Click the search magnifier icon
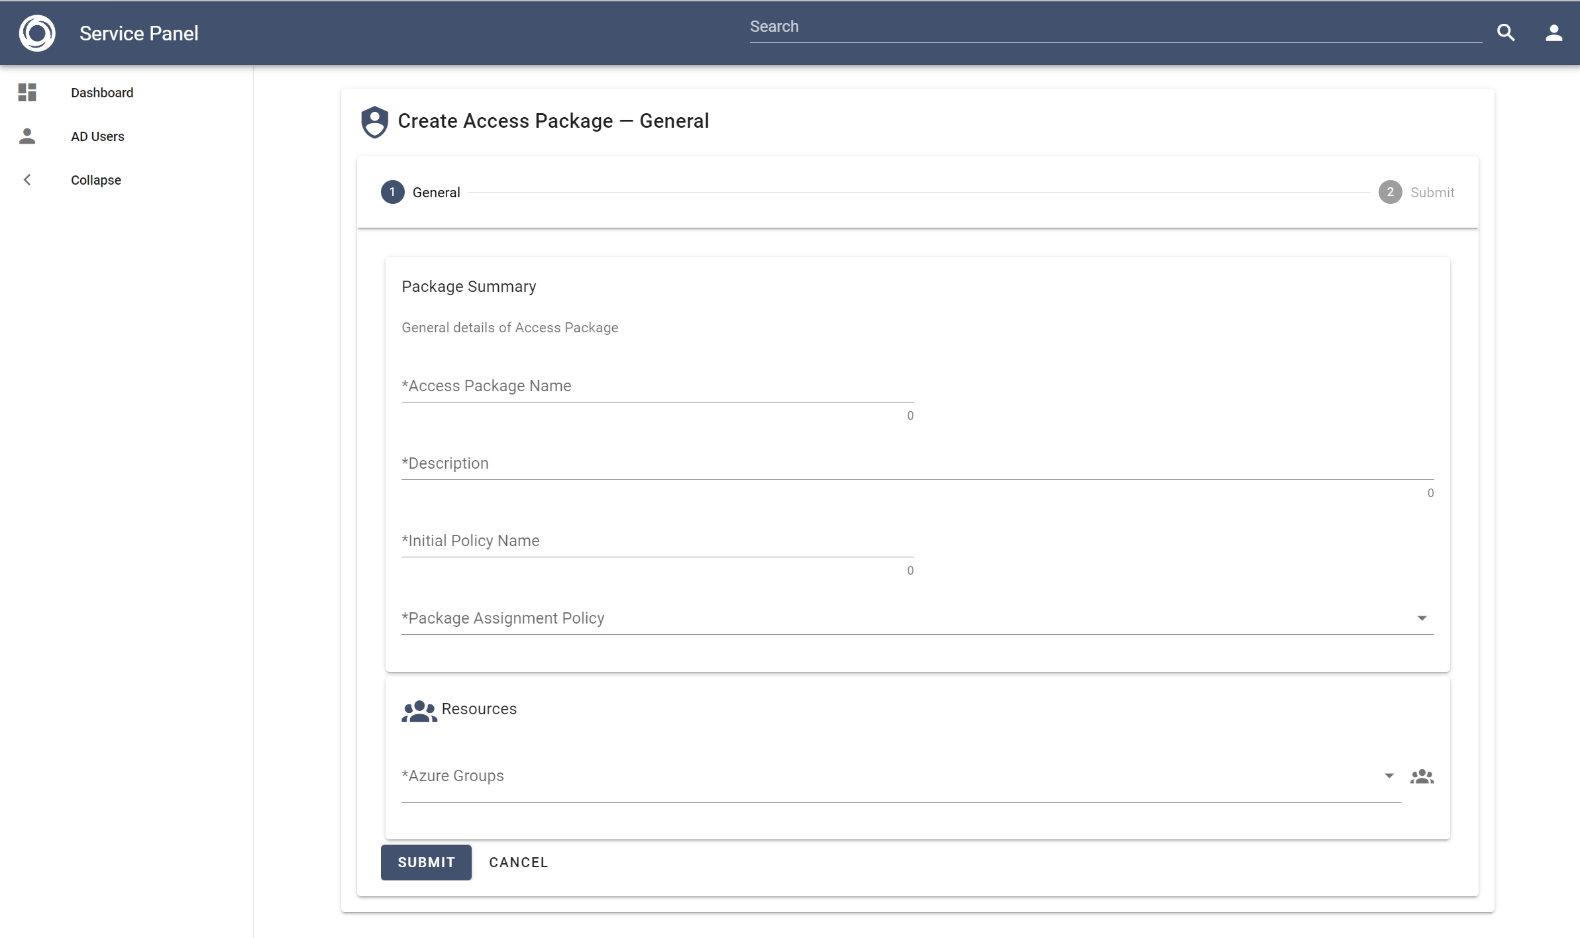This screenshot has height=938, width=1580. pos(1506,33)
